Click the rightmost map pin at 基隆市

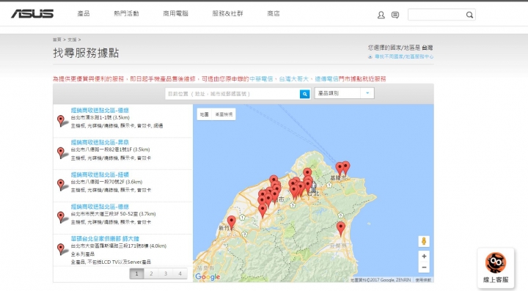(346, 168)
